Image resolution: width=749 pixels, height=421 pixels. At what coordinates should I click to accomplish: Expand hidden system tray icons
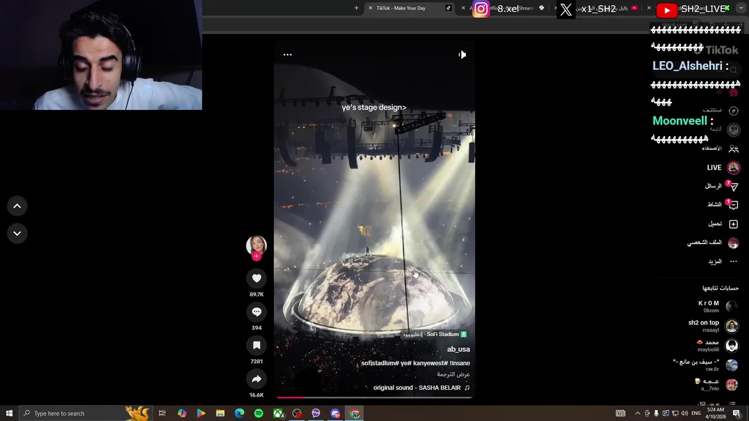[638, 413]
